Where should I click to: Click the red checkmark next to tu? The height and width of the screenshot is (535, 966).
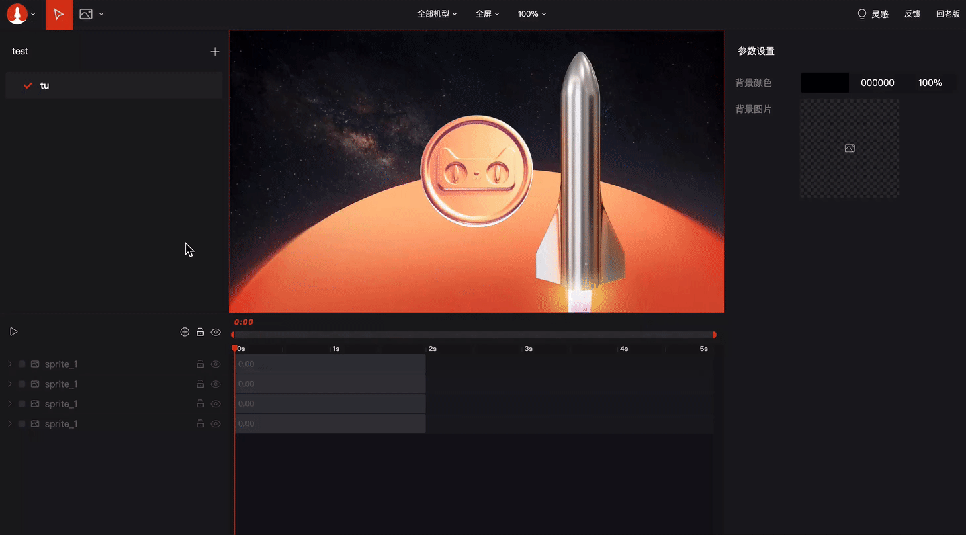point(28,85)
